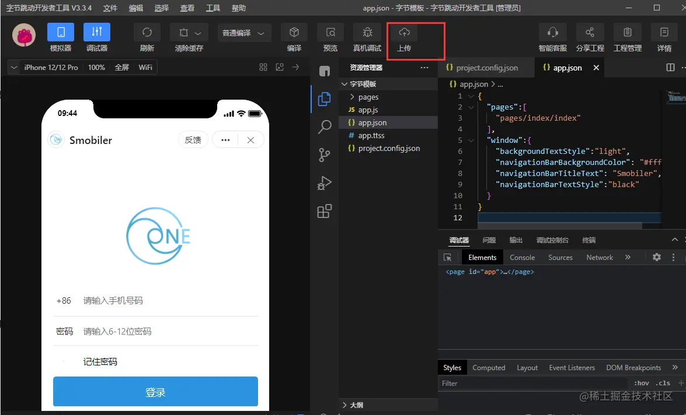Open the 清除缓存 dropdown arrow
The image size is (686, 415).
(198, 33)
